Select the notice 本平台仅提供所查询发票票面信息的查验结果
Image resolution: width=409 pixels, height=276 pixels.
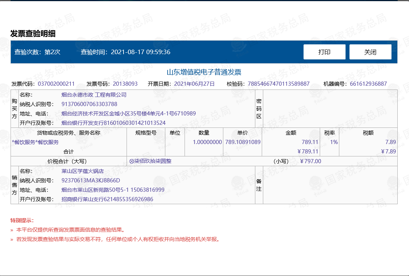(x=71, y=230)
